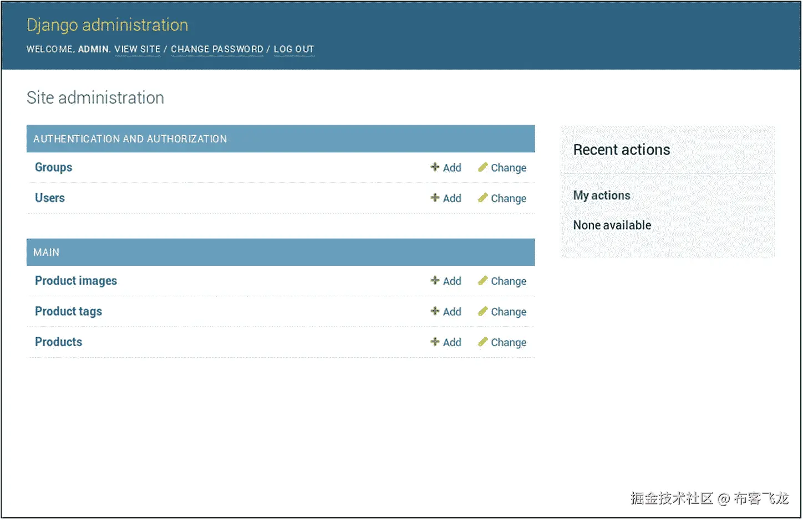Viewport: 803px width, 520px height.
Task: Open the Main app section header
Action: [46, 253]
